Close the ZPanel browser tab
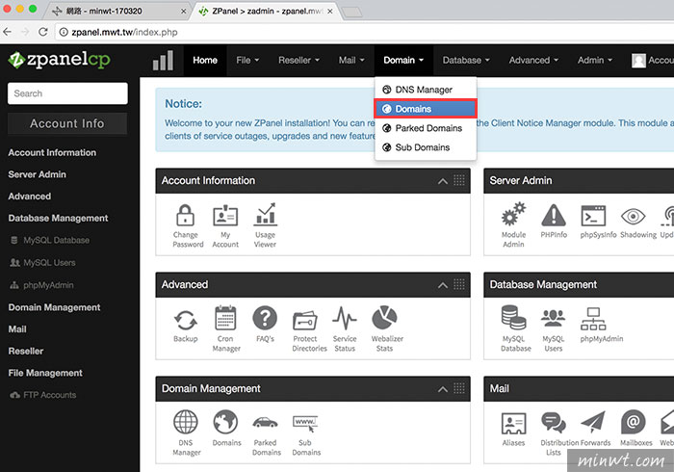Image resolution: width=674 pixels, height=472 pixels. [329, 12]
